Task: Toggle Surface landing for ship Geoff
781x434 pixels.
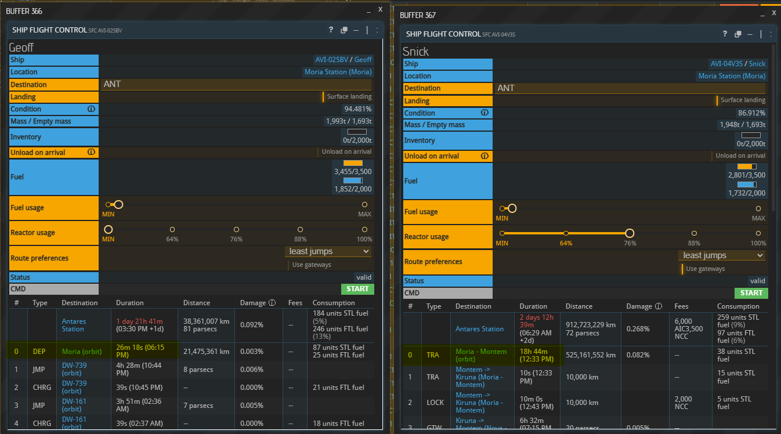Action: (x=348, y=97)
